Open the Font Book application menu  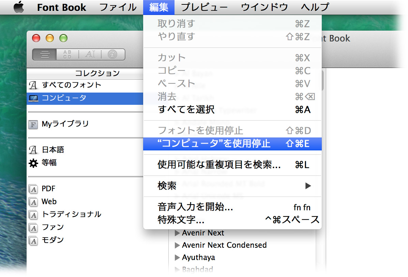point(62,7)
